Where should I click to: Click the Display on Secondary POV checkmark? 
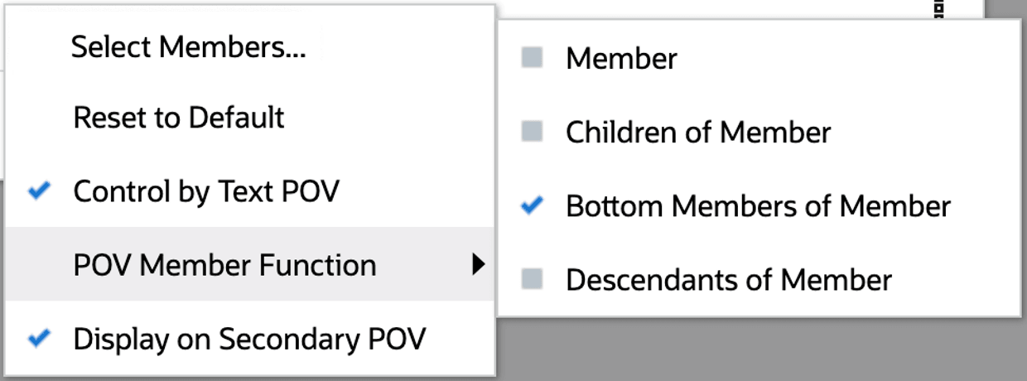(39, 338)
